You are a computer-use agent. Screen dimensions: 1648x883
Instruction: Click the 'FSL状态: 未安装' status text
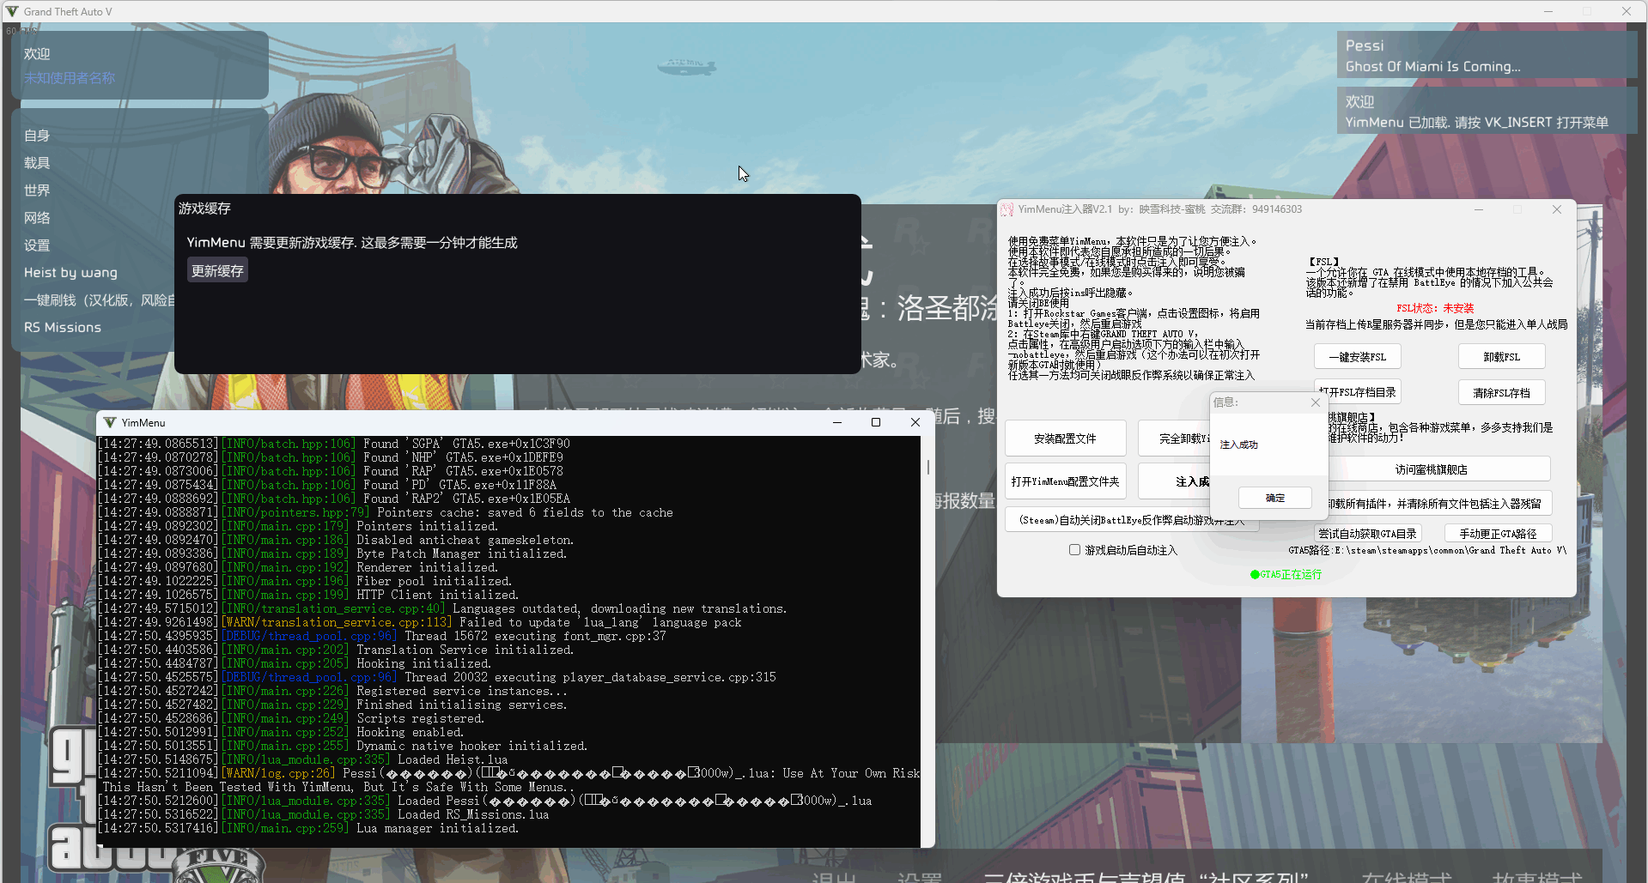[x=1435, y=308]
